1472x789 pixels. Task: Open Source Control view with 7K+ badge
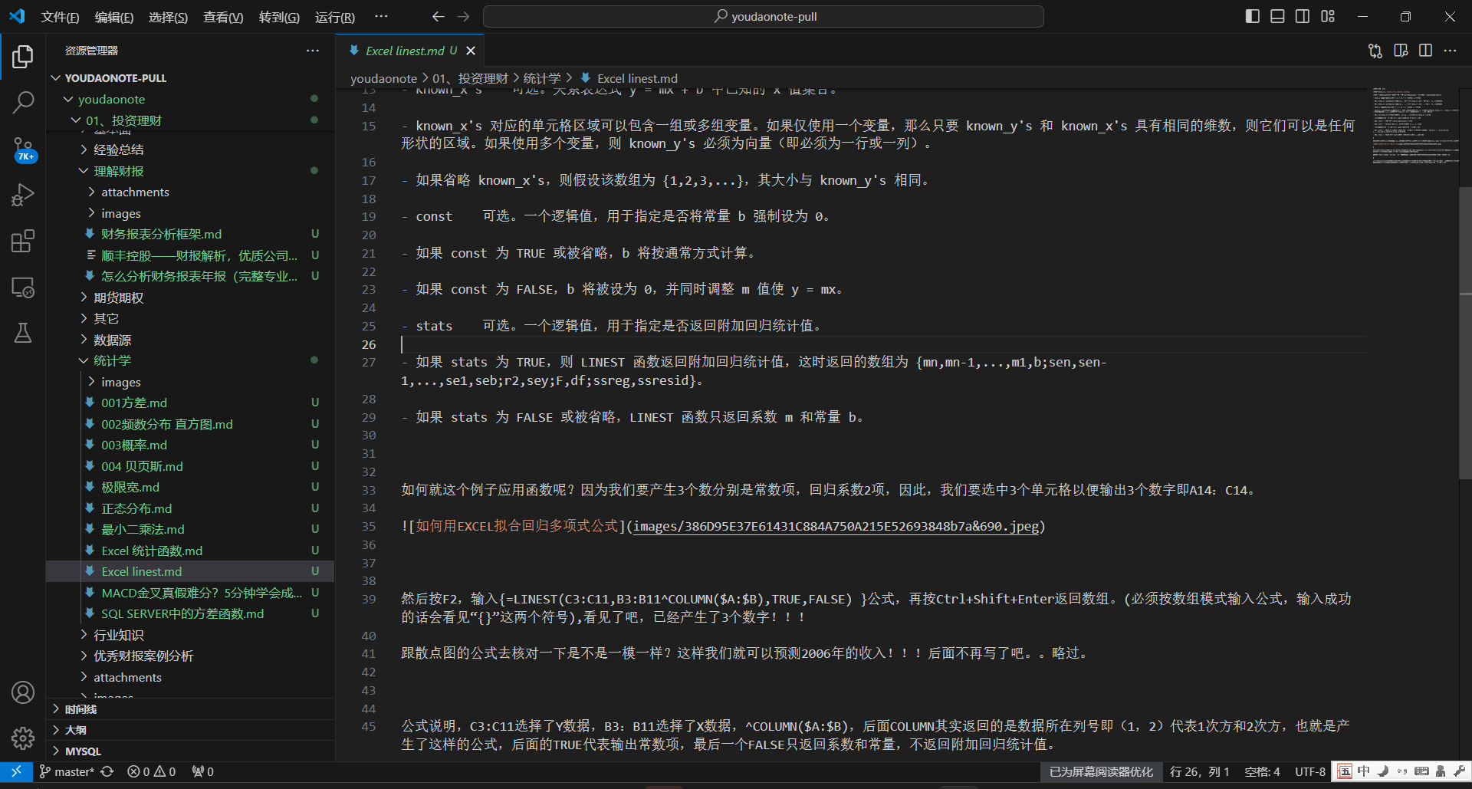23,149
